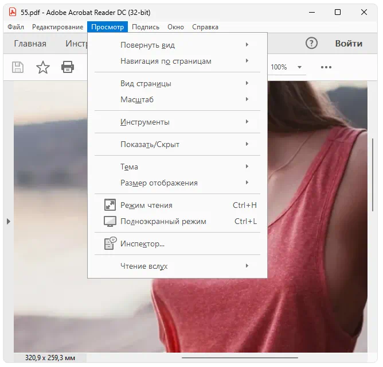This screenshot has height=367, width=383.
Task: Switch to the Главная tab
Action: click(x=30, y=43)
